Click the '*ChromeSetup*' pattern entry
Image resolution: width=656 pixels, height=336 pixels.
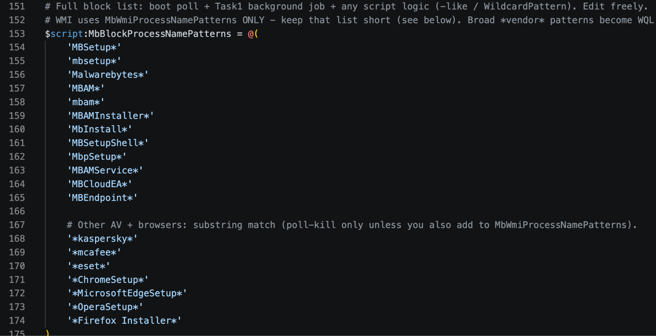108,280
